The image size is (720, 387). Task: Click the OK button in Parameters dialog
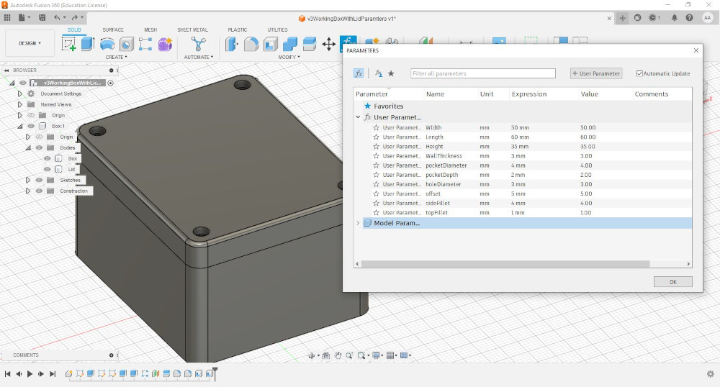click(672, 281)
